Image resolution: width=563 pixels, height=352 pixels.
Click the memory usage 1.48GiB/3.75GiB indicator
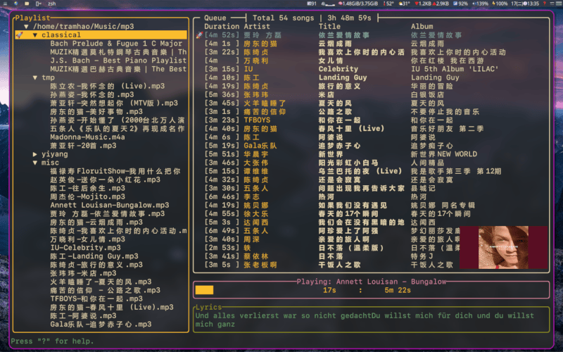point(358,4)
